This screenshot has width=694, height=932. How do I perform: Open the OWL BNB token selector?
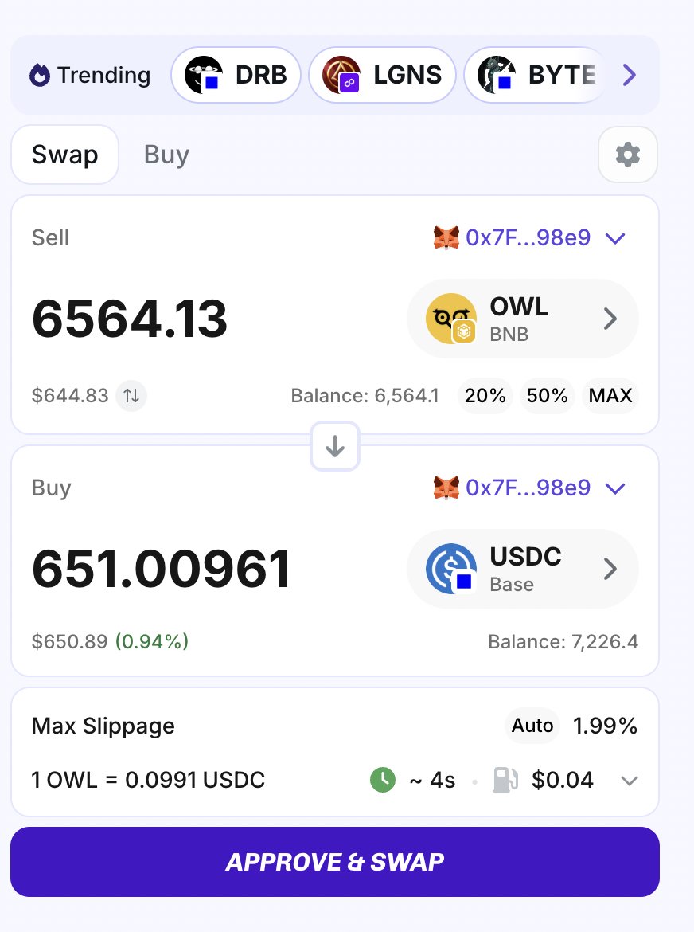point(523,319)
